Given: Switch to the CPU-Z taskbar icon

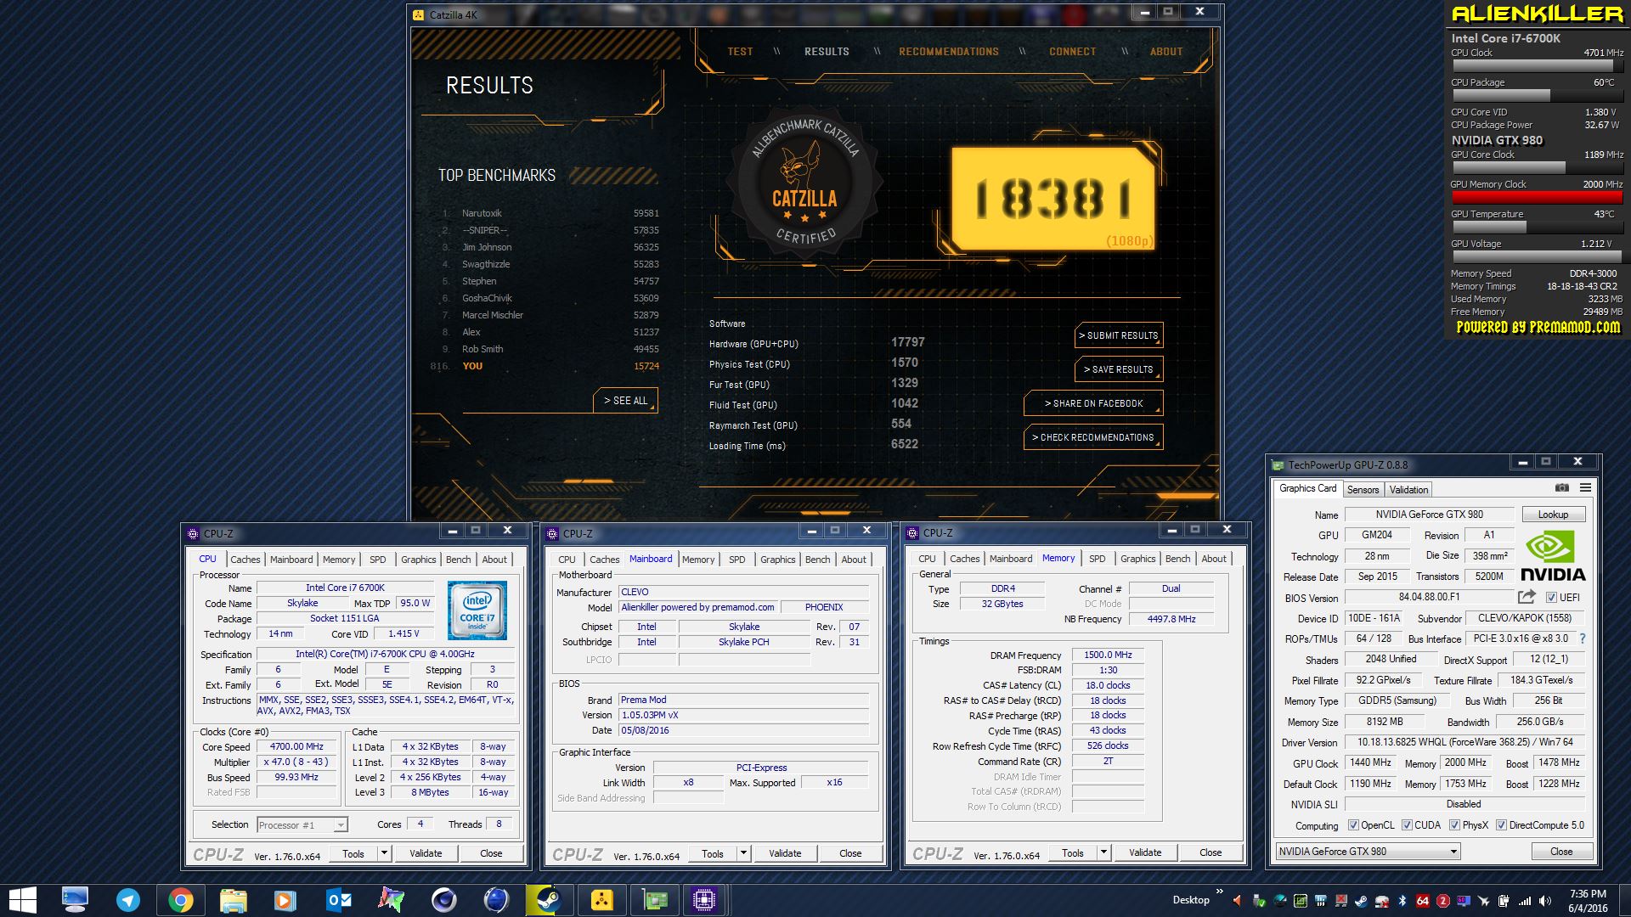Looking at the screenshot, I should click(704, 900).
